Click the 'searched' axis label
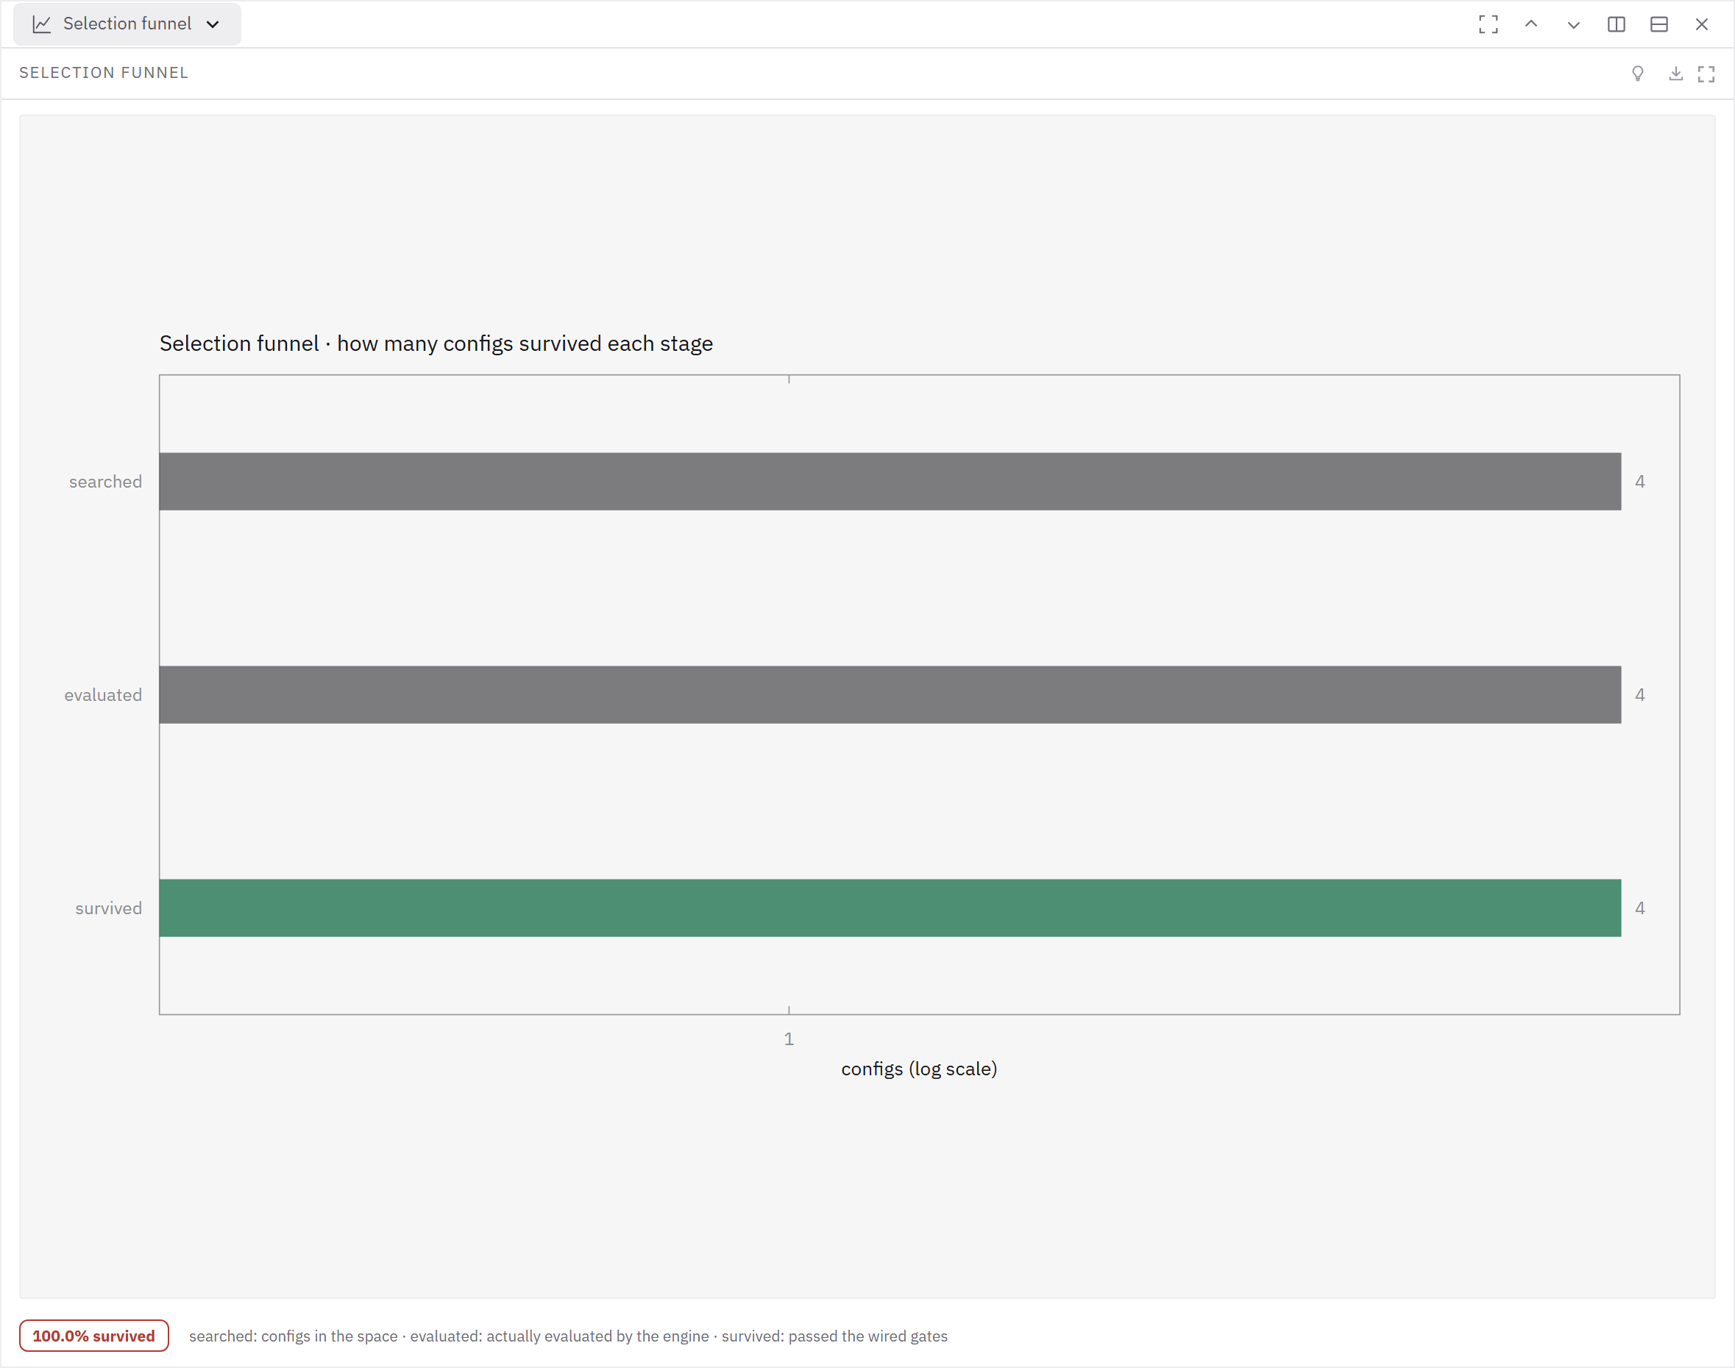1735x1368 pixels. 105,481
